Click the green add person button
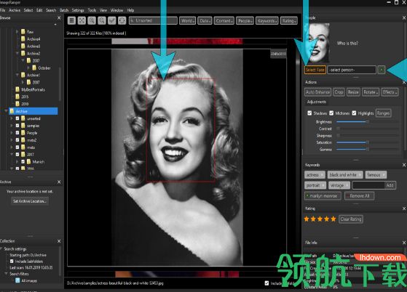407x292 pixels. pyautogui.click(x=382, y=70)
